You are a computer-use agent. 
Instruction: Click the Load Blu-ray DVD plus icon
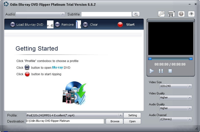[x=12, y=24]
